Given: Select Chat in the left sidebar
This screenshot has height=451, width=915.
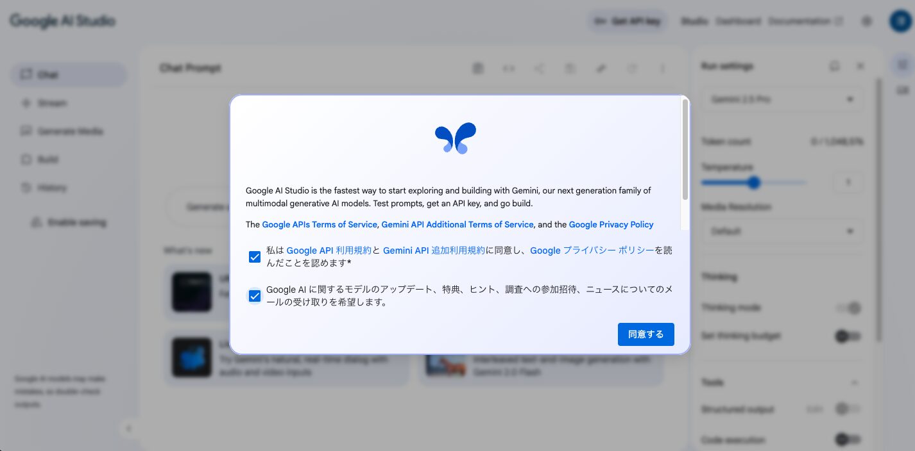Looking at the screenshot, I should (x=69, y=75).
